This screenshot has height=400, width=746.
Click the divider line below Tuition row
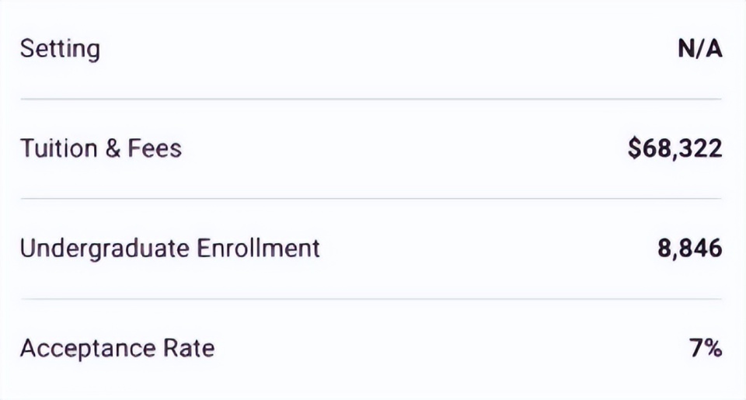pyautogui.click(x=371, y=198)
